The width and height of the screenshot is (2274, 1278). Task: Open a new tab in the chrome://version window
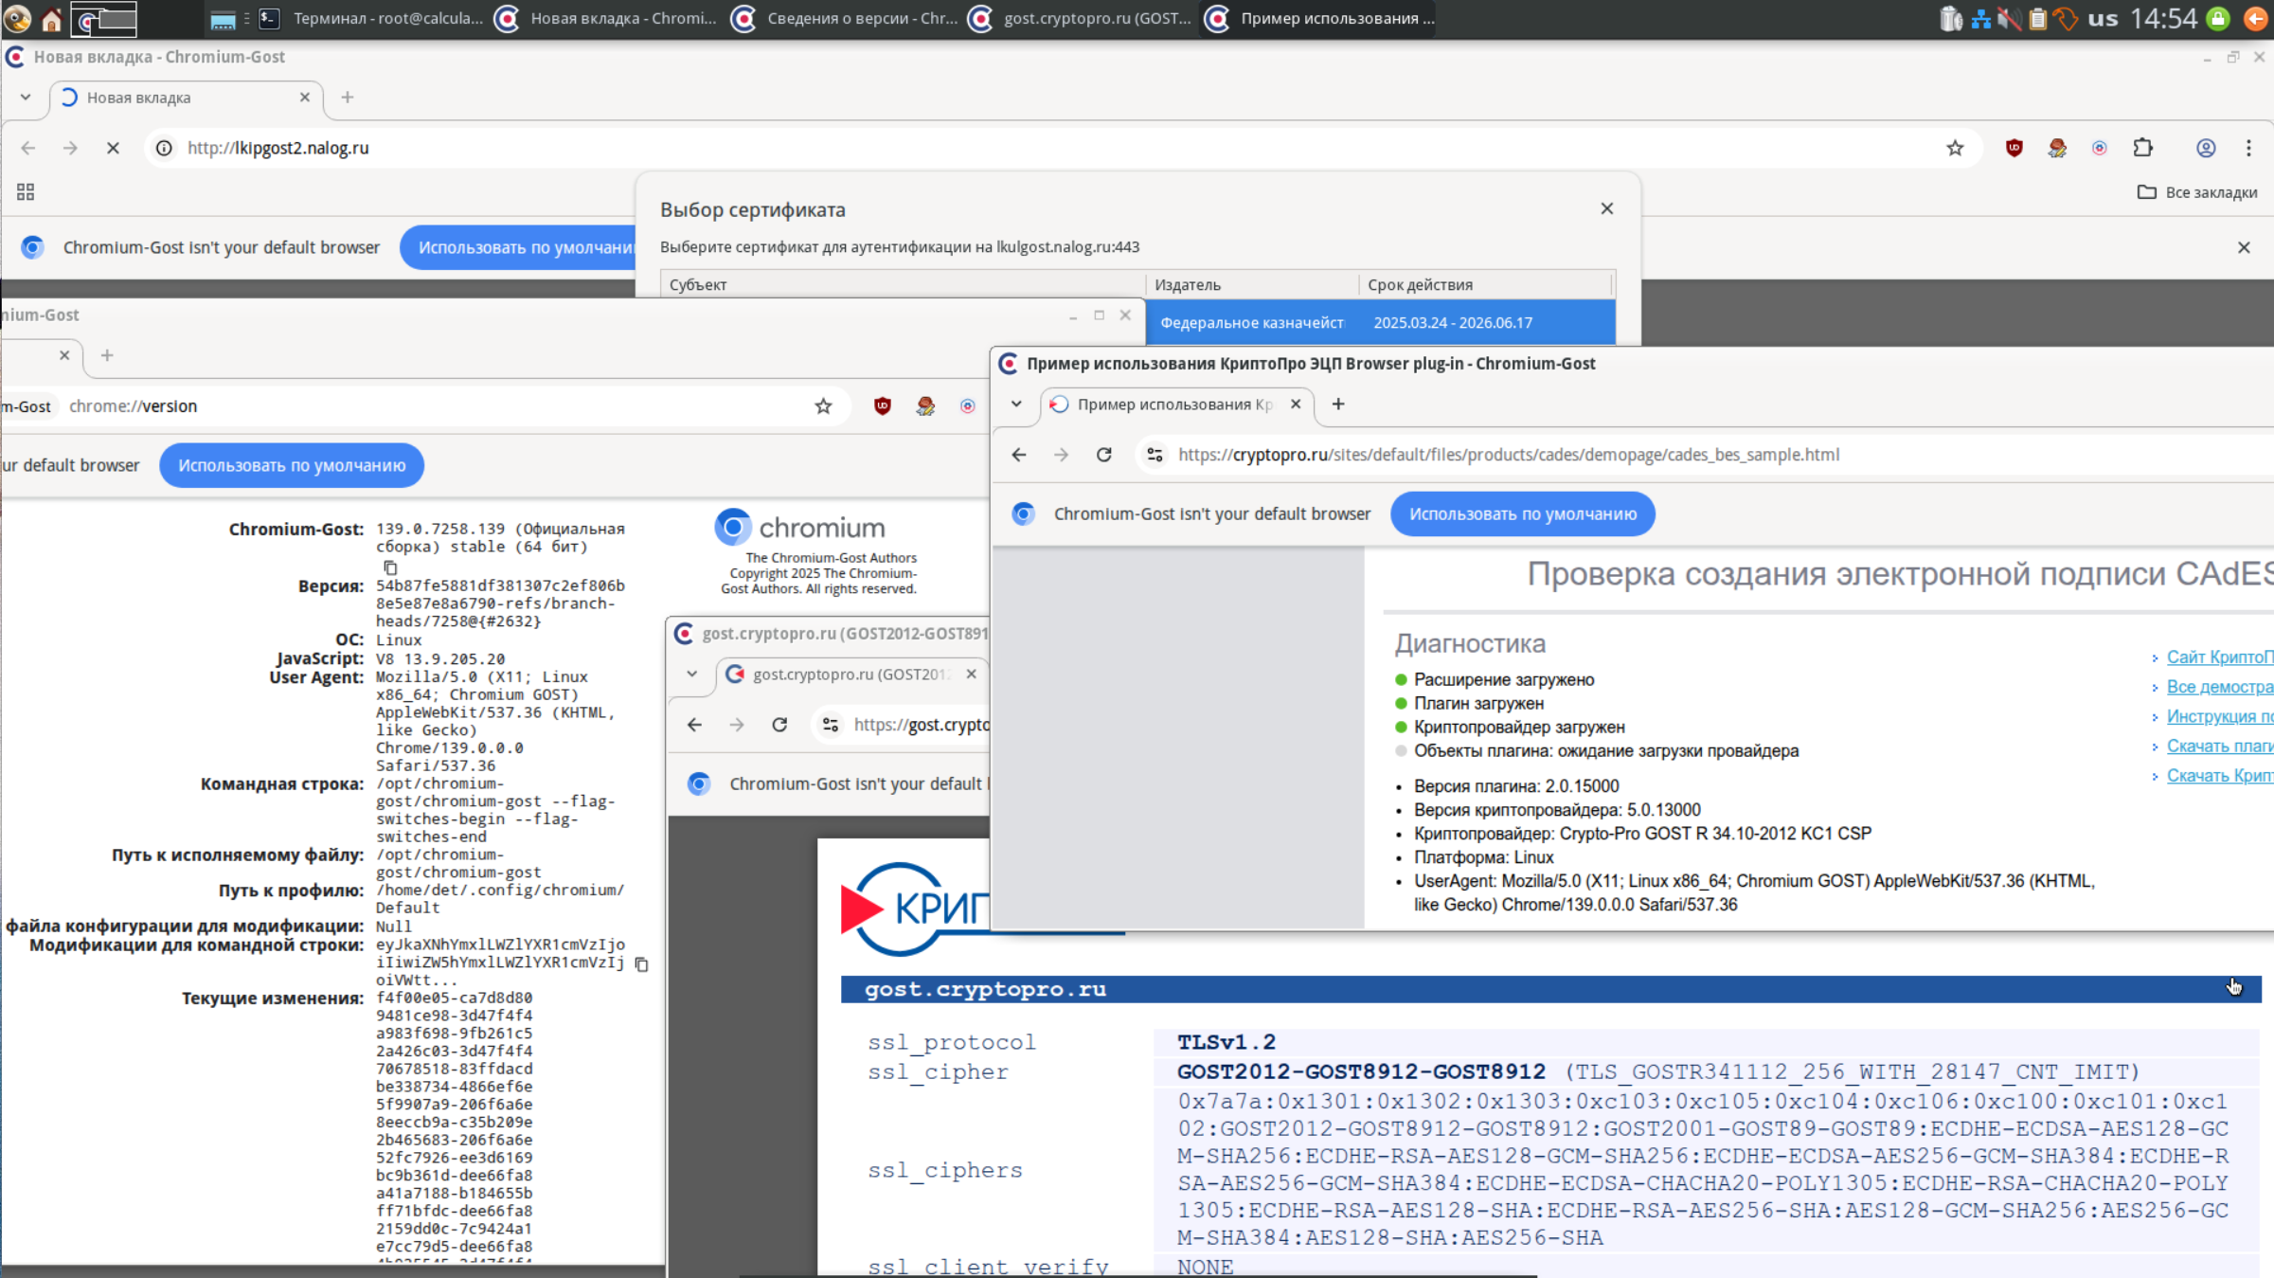coord(107,355)
